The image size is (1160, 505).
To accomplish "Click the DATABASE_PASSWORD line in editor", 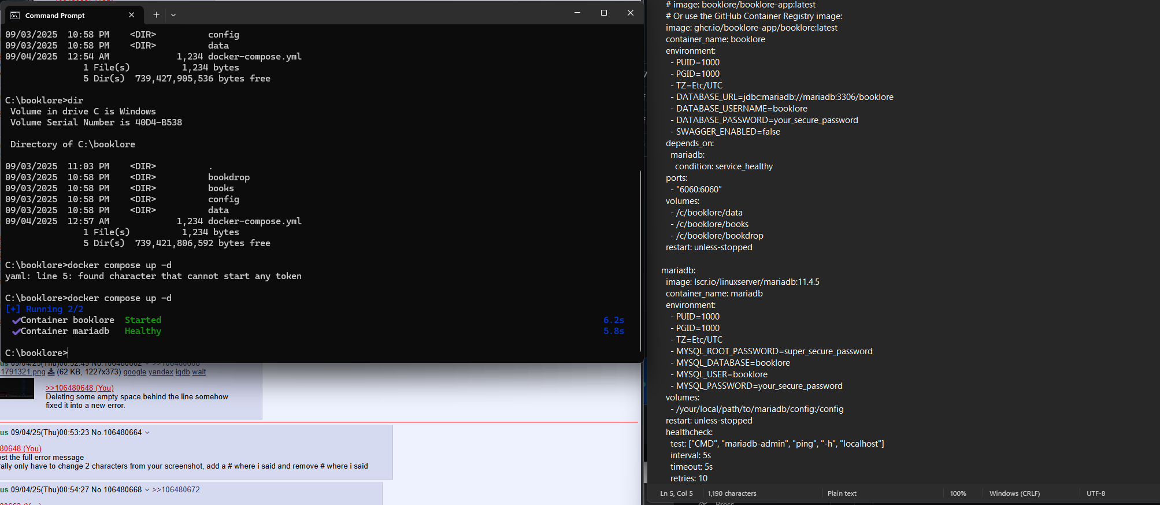I will pyautogui.click(x=764, y=120).
